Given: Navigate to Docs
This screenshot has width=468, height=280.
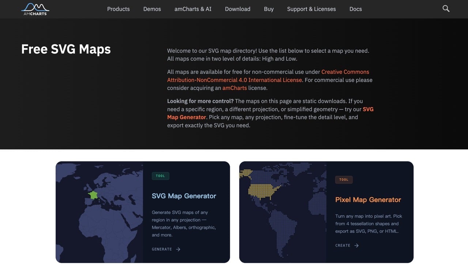Looking at the screenshot, I should point(356,9).
